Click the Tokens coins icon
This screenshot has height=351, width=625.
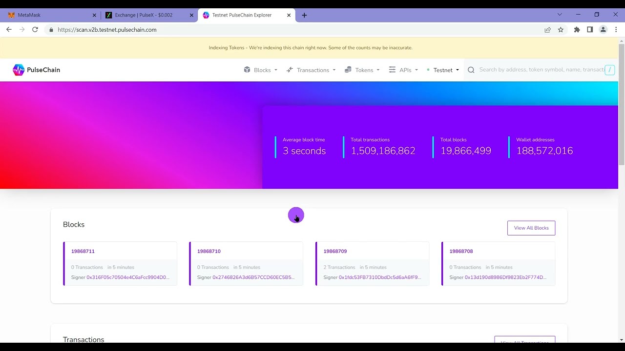tap(348, 70)
